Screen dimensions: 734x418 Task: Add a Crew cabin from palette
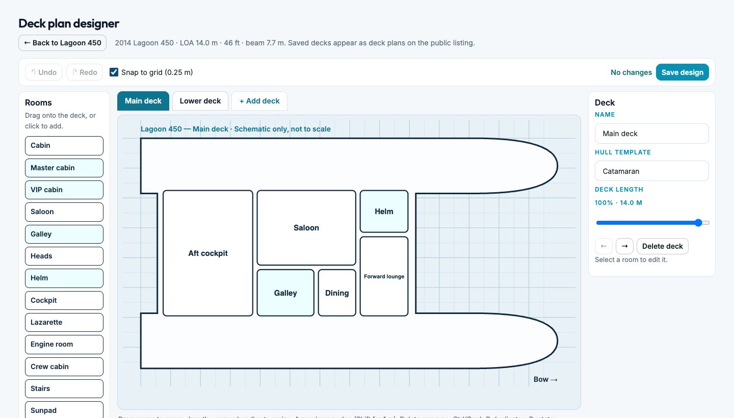tap(64, 367)
